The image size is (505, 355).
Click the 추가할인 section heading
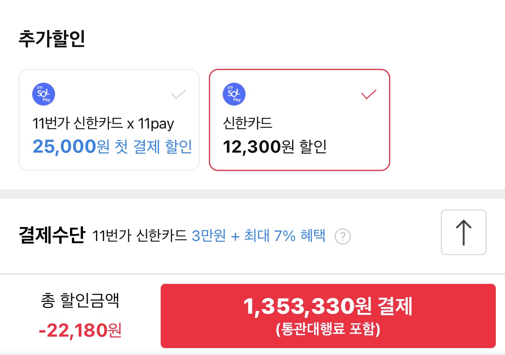tap(52, 39)
